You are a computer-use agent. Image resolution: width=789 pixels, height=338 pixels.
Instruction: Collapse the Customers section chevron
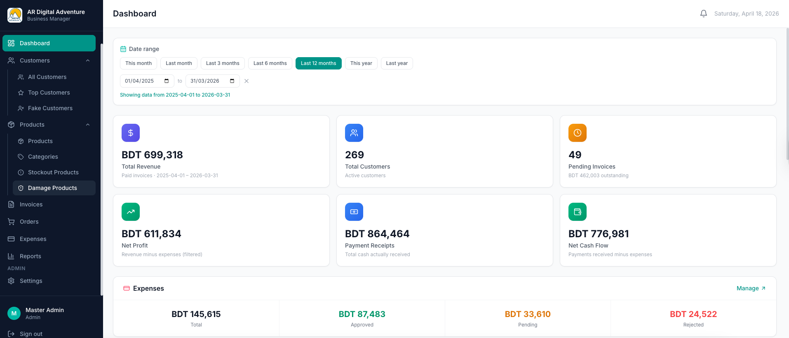[x=88, y=60]
